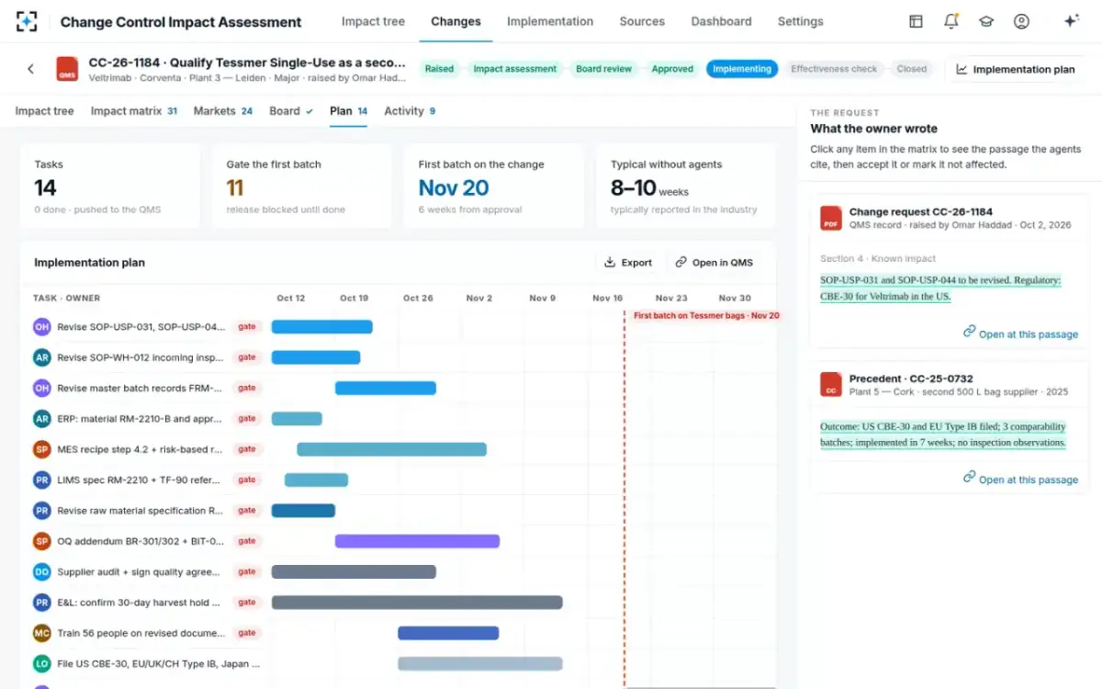Screen dimensions: 1102x689
Task: Click highlighted SOP-USP-031 passage text
Action: [940, 288]
